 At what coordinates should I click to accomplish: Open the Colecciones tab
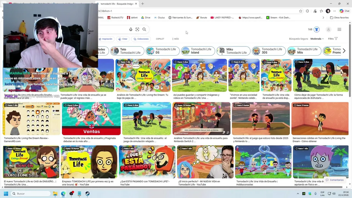(x=141, y=39)
